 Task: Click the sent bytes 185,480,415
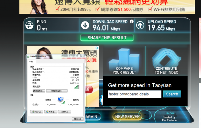click(51, 105)
